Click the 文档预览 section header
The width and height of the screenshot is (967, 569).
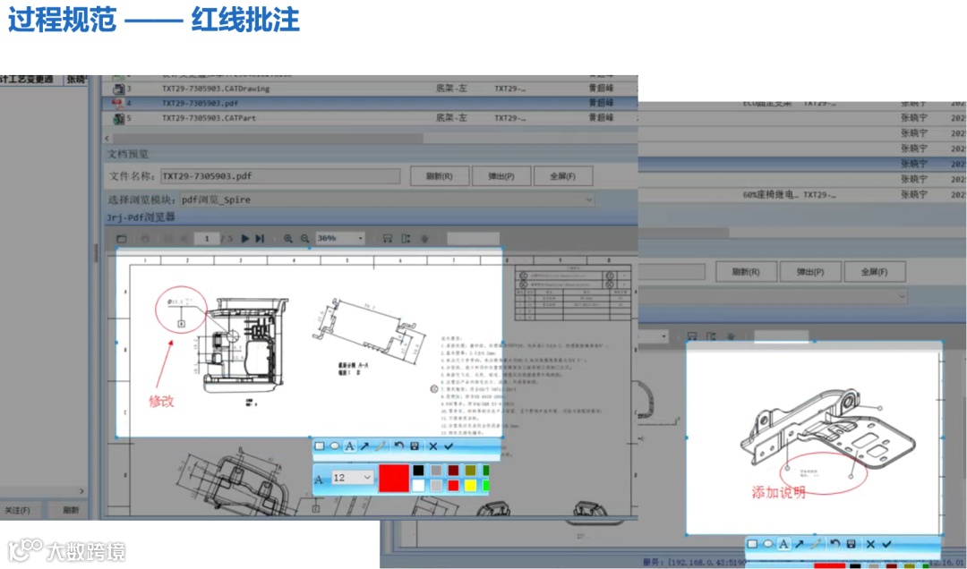point(128,154)
